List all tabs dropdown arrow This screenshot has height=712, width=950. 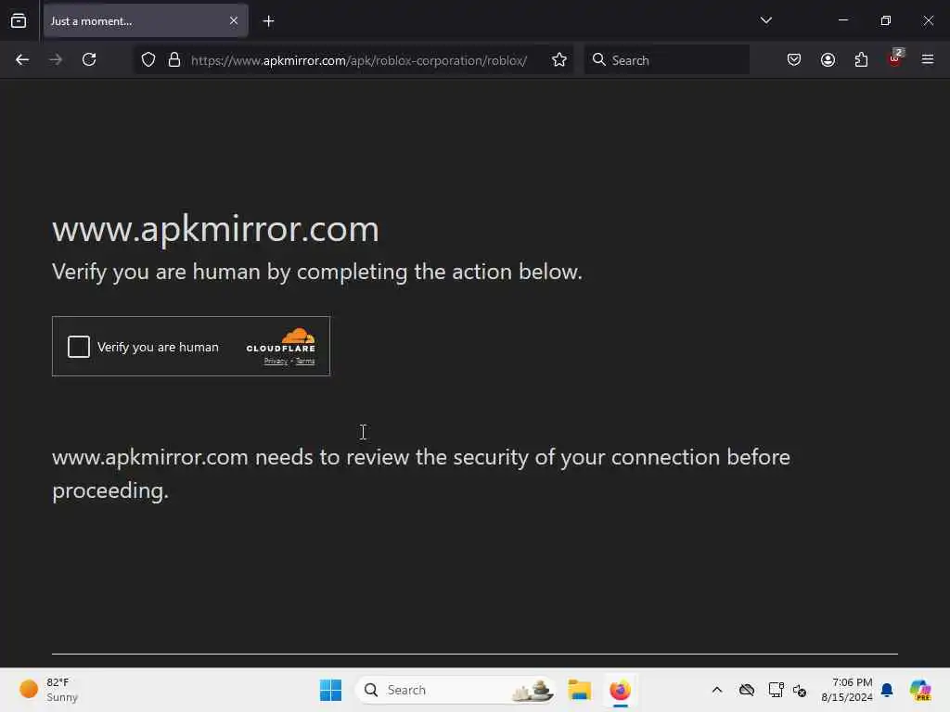click(x=765, y=20)
